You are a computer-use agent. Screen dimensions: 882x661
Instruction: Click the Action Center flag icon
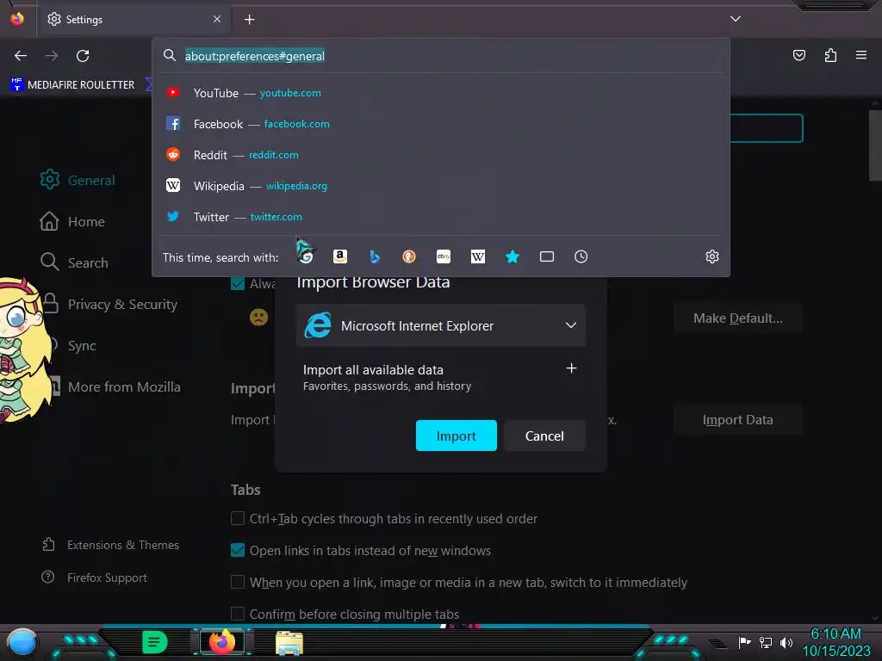pyautogui.click(x=745, y=642)
